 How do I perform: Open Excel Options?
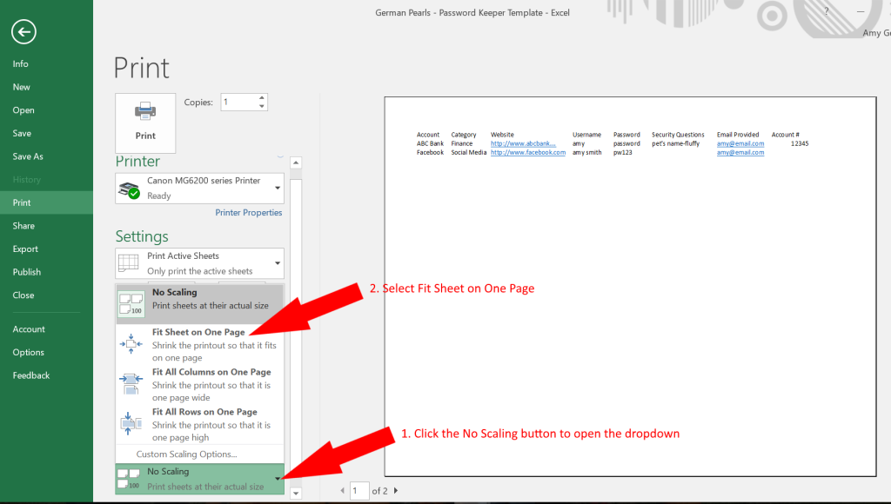[29, 353]
